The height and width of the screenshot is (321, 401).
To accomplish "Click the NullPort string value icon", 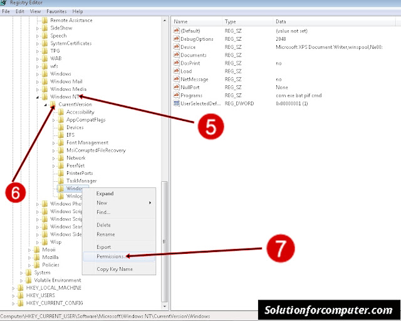I will [x=176, y=87].
